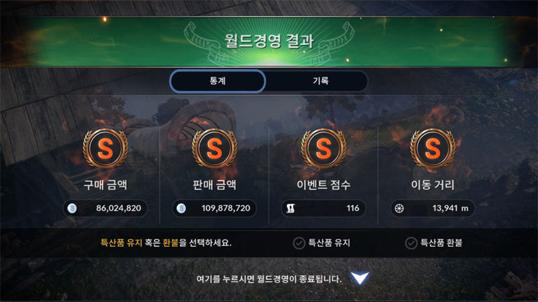This screenshot has height=302, width=538.
Task: Click the 월드경영 결과 title banner
Action: (269, 41)
